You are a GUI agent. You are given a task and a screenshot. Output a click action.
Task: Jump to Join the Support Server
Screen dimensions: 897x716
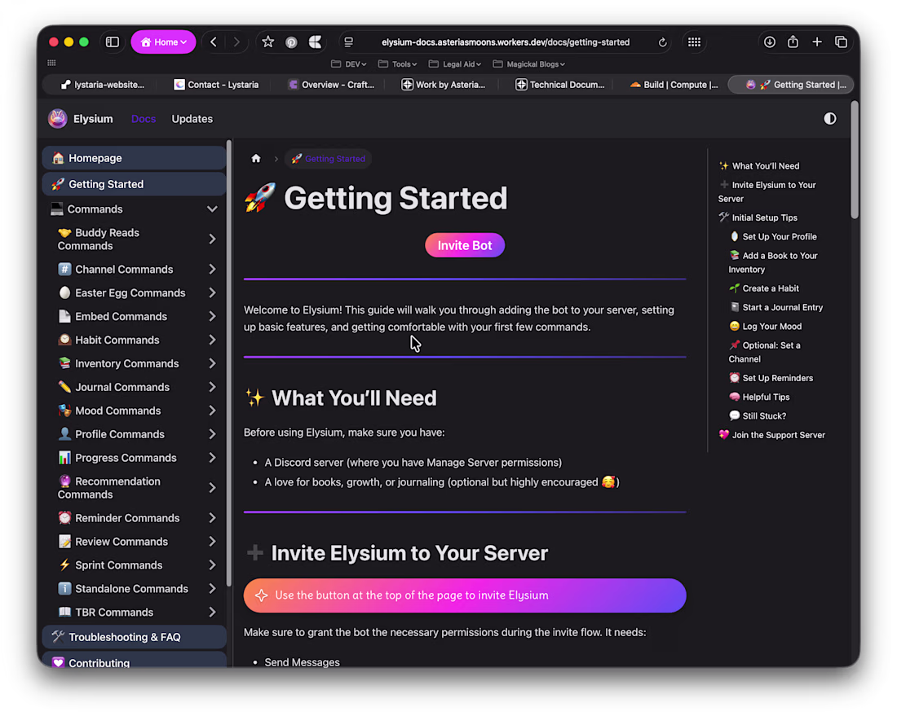point(771,435)
